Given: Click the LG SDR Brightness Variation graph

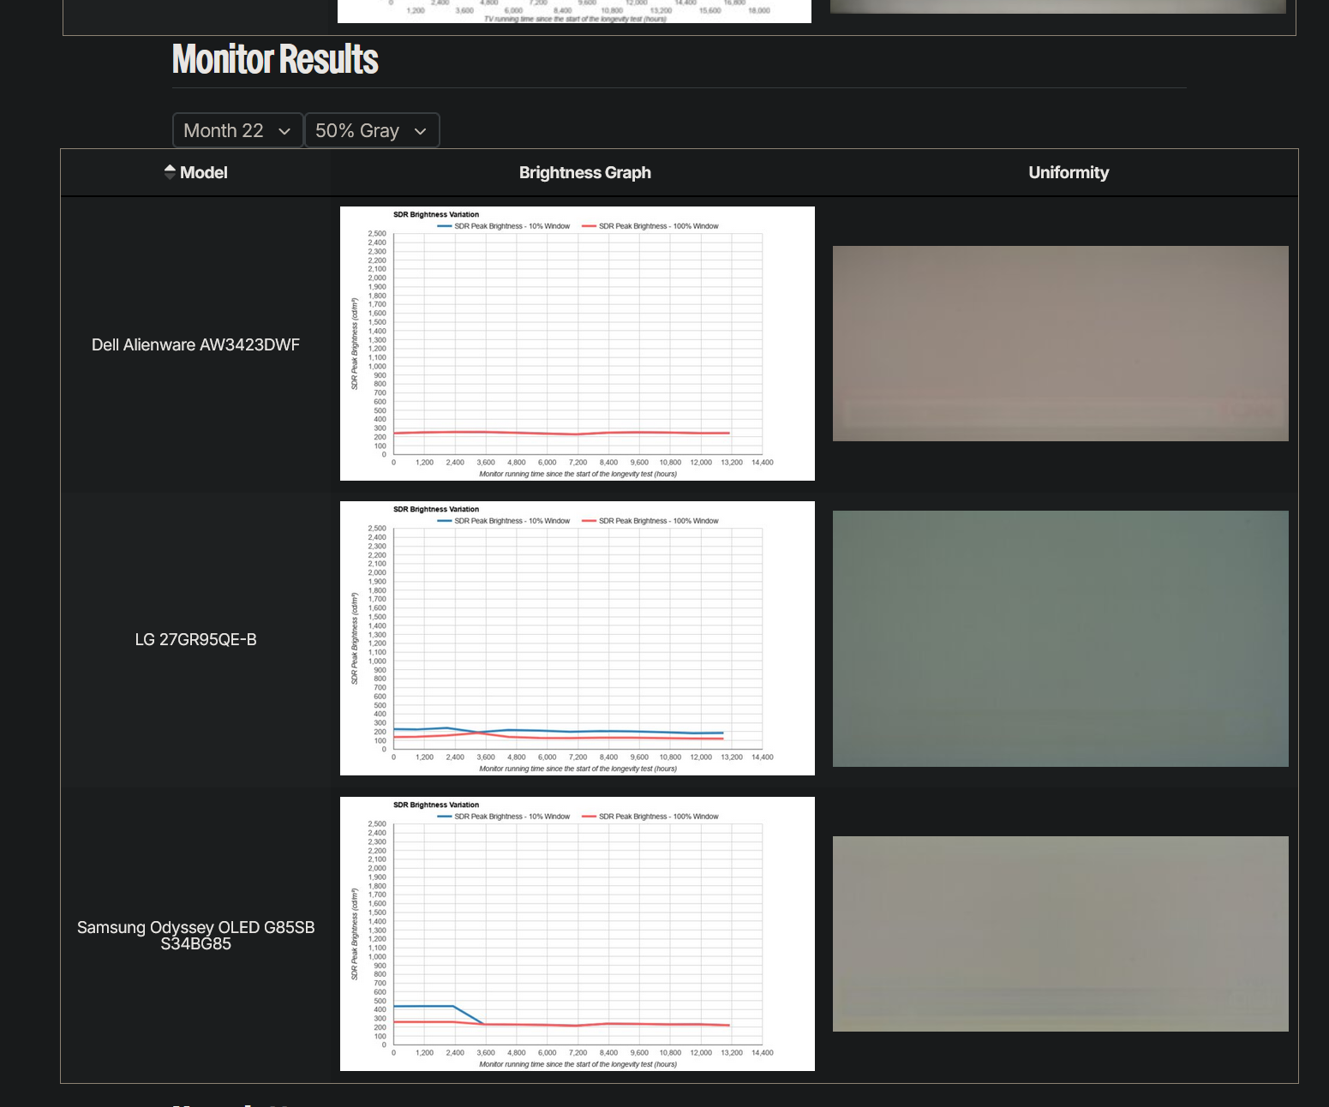Looking at the screenshot, I should tap(577, 638).
